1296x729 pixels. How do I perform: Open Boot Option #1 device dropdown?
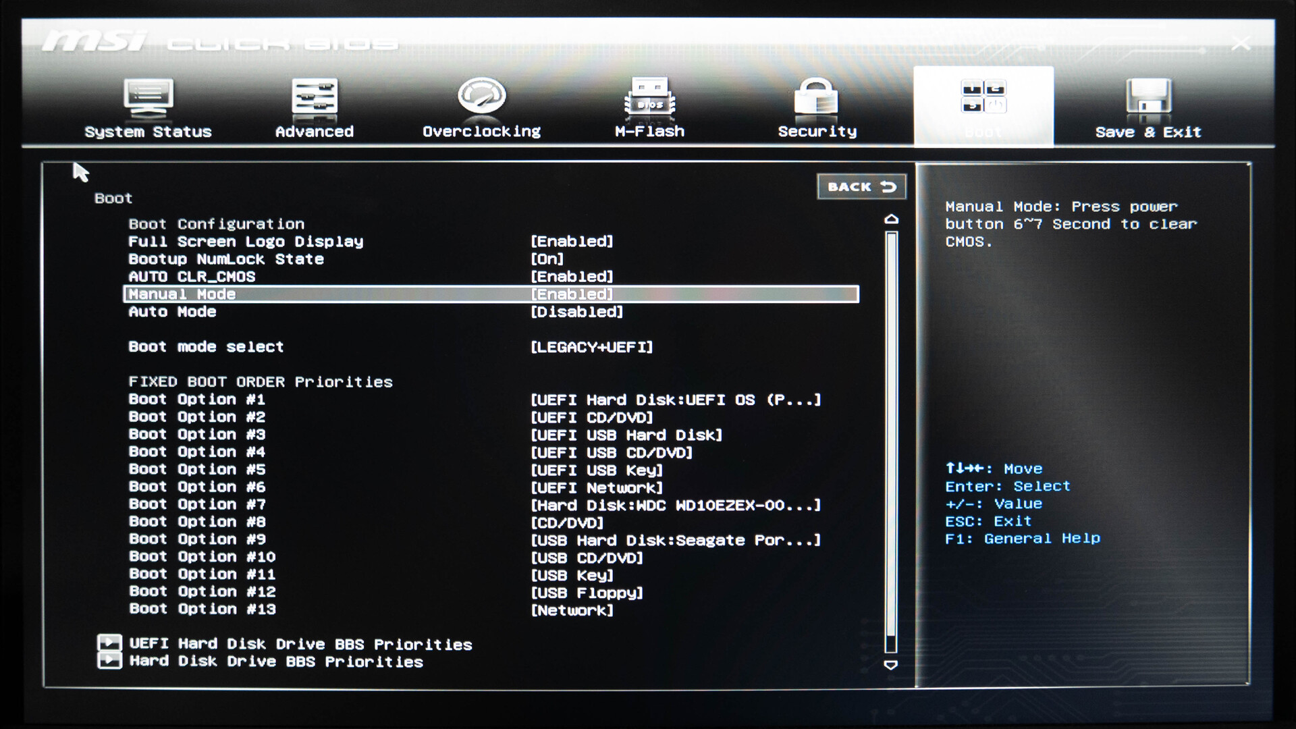click(x=675, y=400)
